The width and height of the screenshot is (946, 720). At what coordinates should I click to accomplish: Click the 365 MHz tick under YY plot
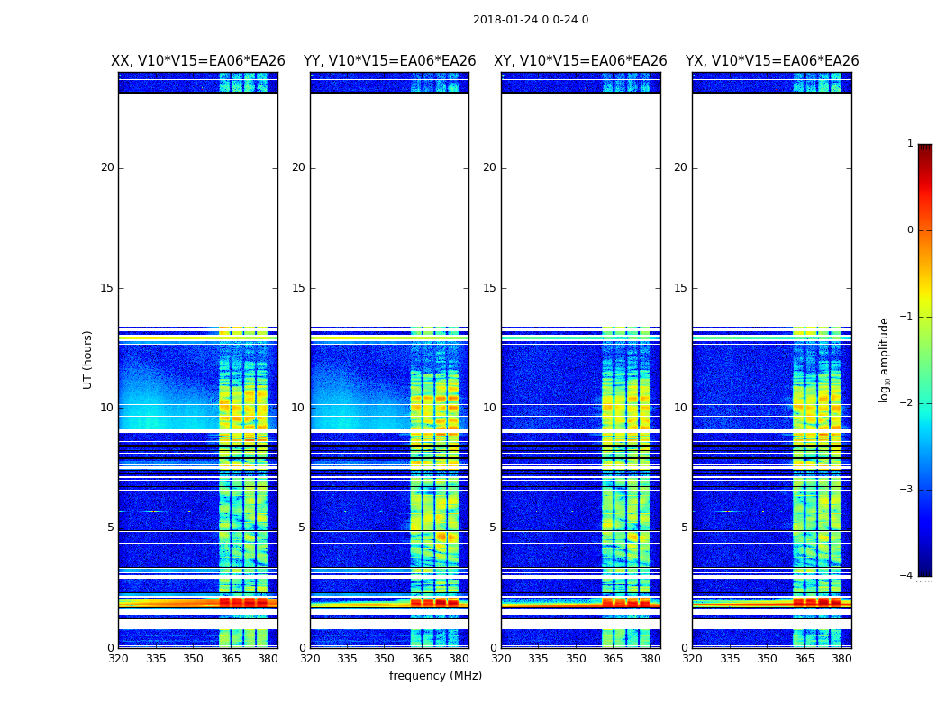coord(422,659)
